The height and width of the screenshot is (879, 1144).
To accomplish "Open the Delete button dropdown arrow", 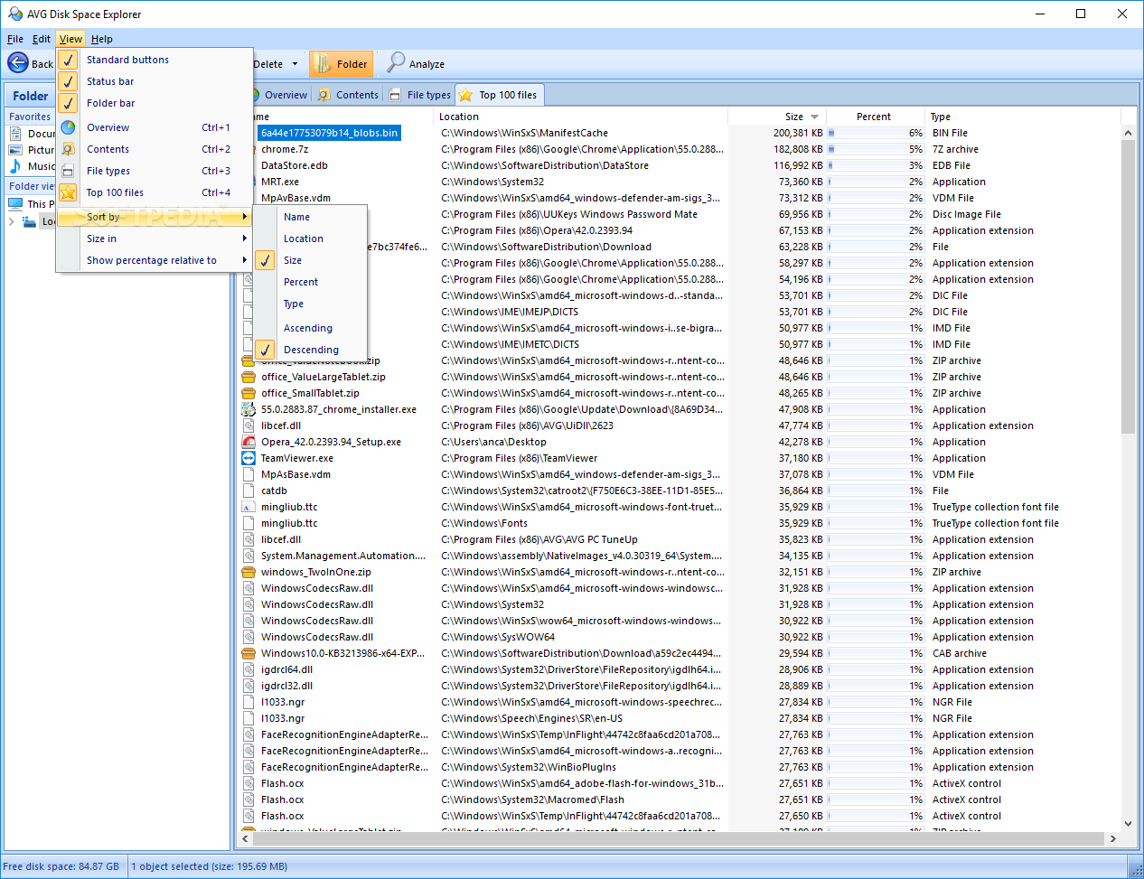I will [x=294, y=64].
